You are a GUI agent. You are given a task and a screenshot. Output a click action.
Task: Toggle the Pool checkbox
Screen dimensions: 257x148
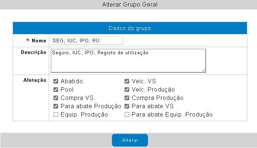56,90
